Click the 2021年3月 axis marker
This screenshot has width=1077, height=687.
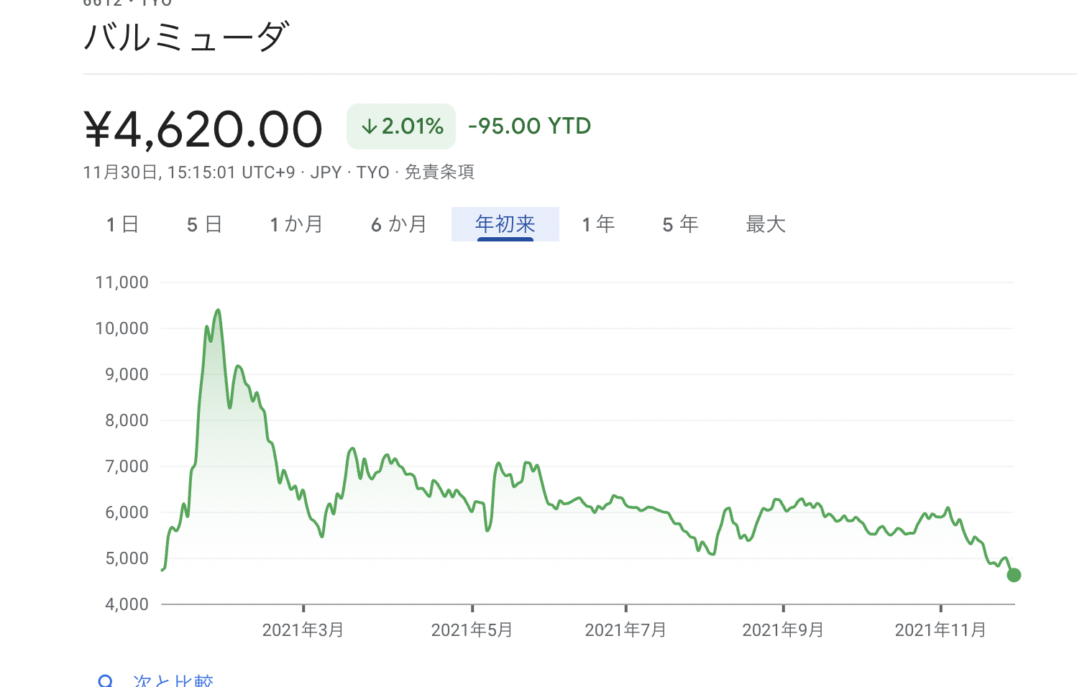[303, 630]
